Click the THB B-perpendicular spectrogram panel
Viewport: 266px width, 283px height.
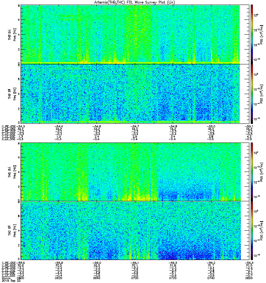click(x=135, y=34)
